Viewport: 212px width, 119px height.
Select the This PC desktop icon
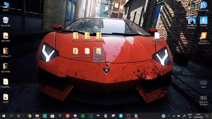[x=6, y=6]
